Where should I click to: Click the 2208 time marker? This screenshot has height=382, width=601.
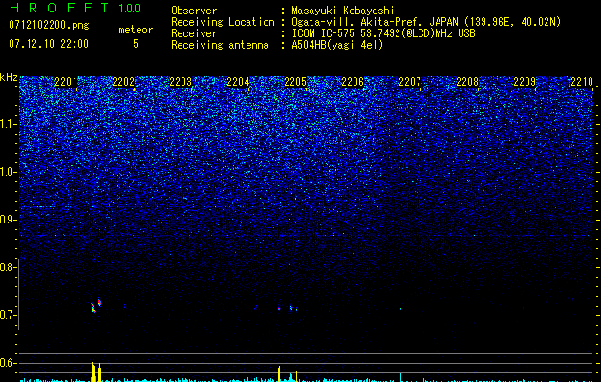tap(467, 82)
